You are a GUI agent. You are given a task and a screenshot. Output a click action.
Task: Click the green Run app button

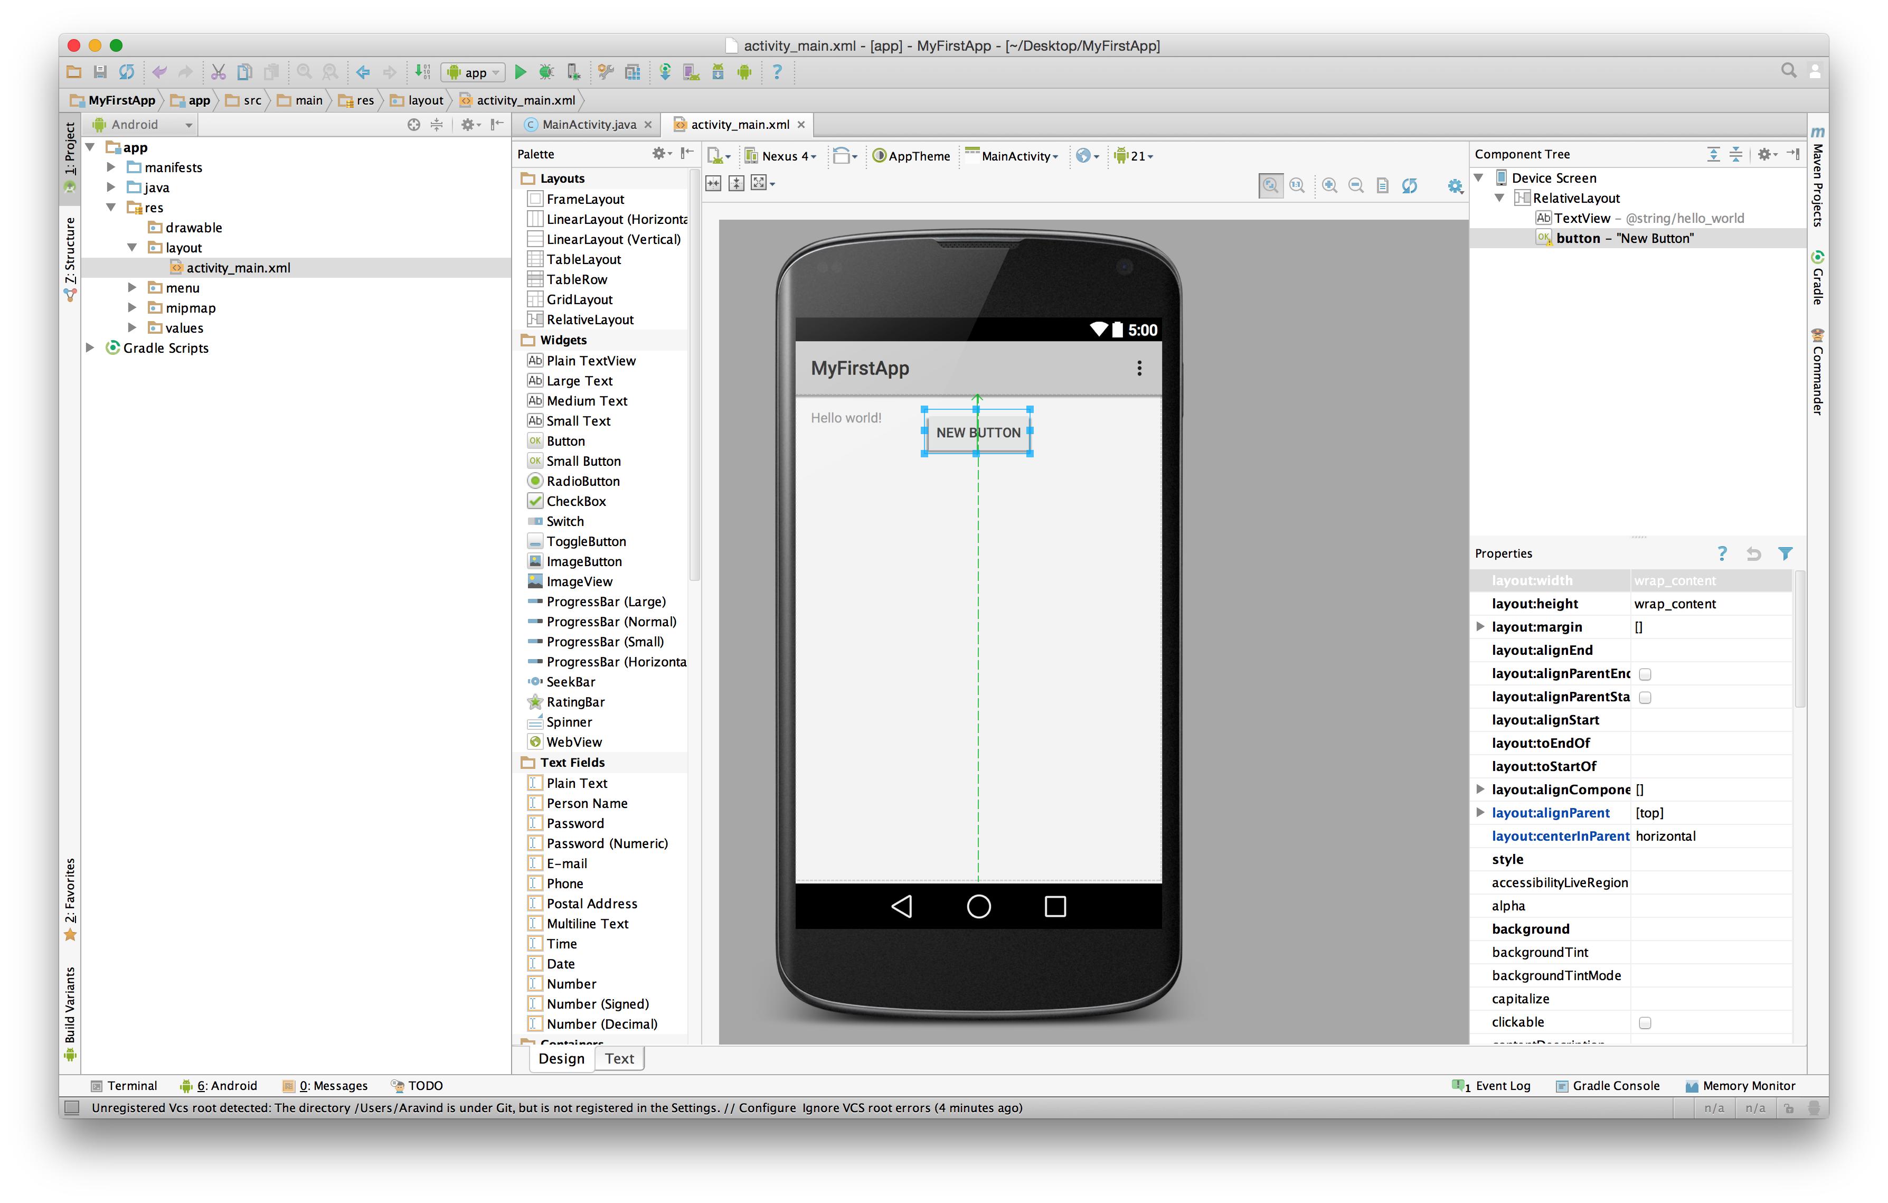pos(520,72)
